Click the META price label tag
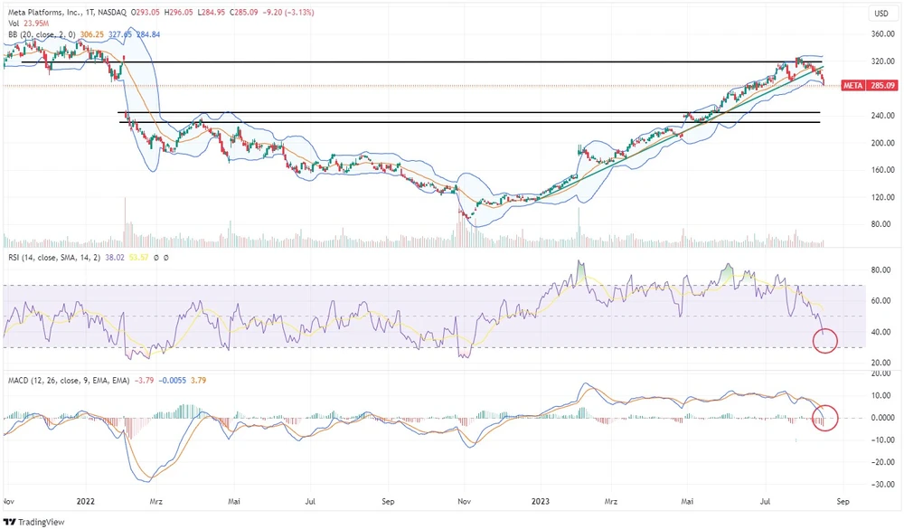Image resolution: width=904 pixels, height=529 pixels. tap(852, 86)
